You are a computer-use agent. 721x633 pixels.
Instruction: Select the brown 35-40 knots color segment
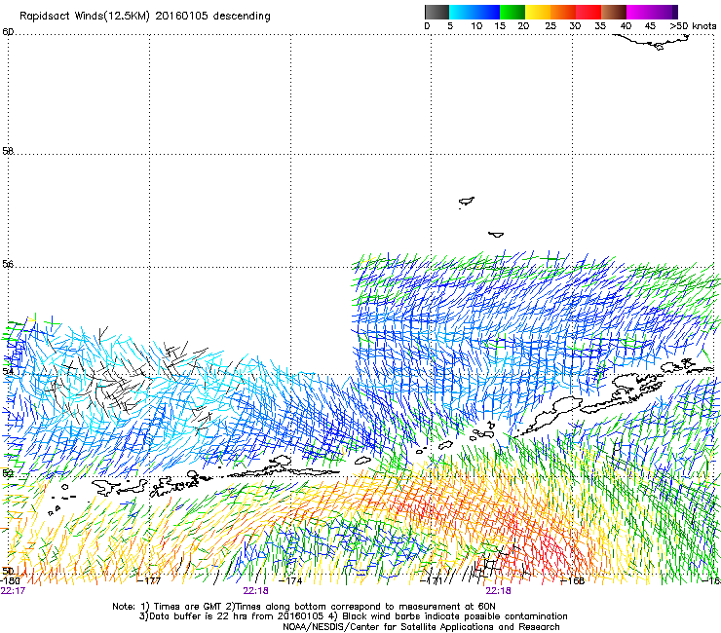tap(614, 12)
